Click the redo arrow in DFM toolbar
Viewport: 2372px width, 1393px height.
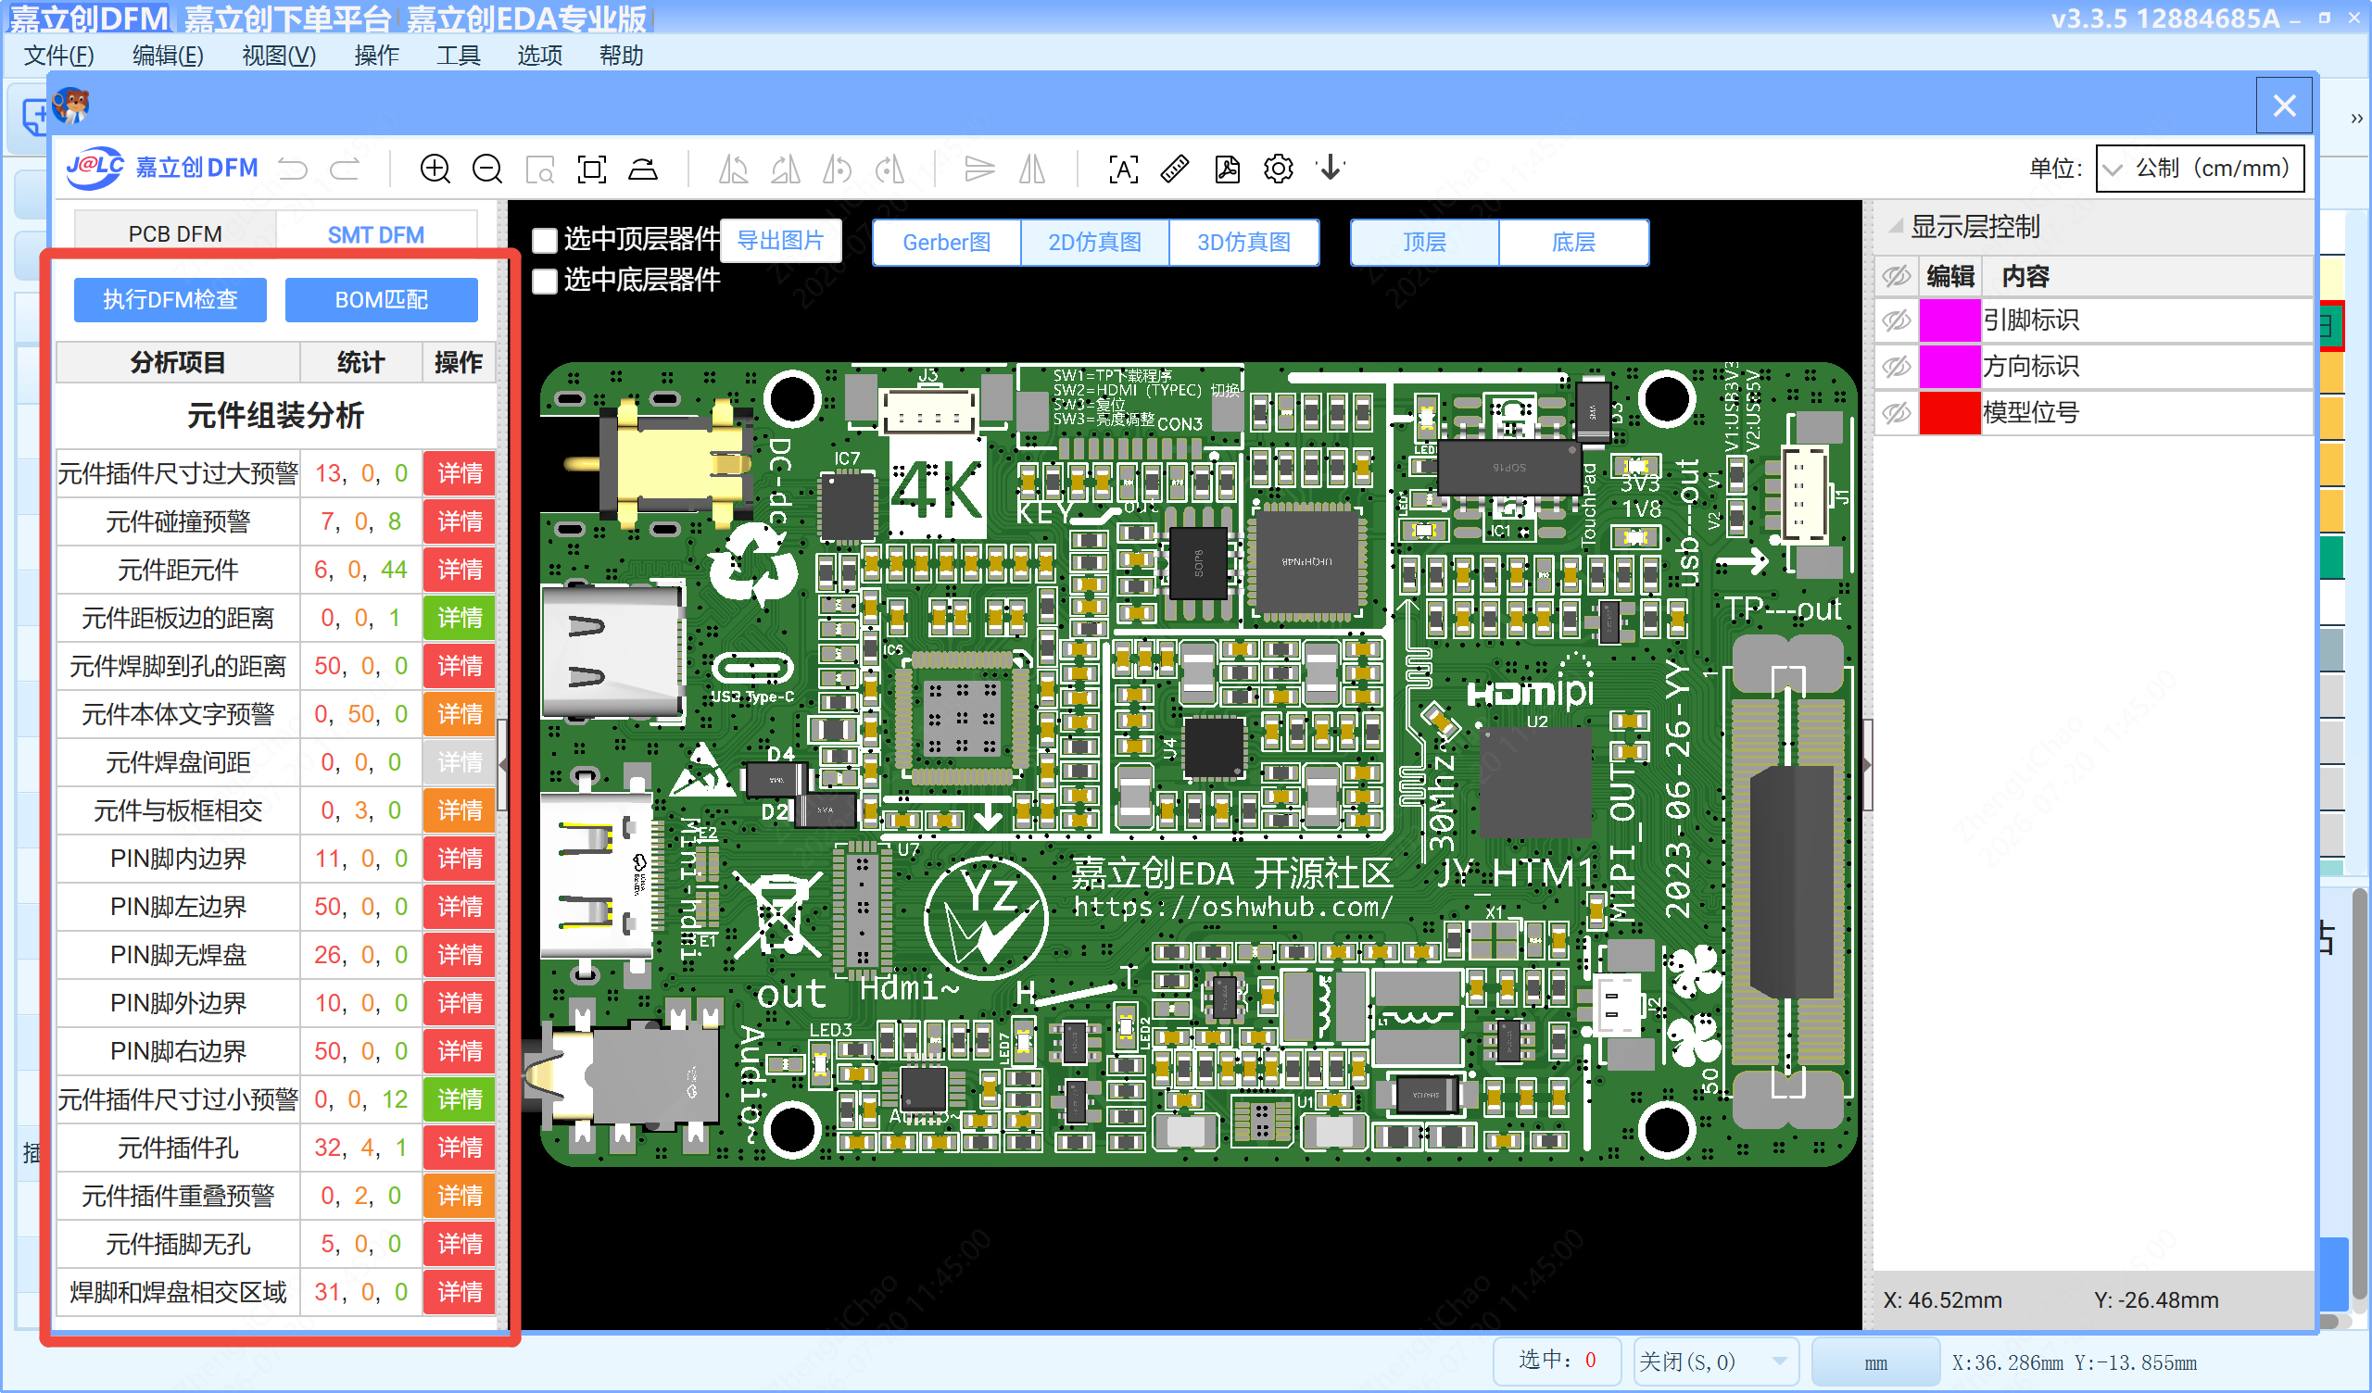pos(345,169)
